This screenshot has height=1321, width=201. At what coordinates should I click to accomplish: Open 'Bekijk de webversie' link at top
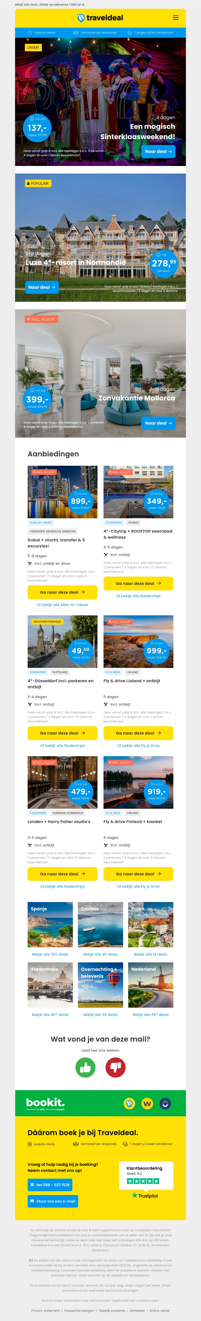[54, 5]
